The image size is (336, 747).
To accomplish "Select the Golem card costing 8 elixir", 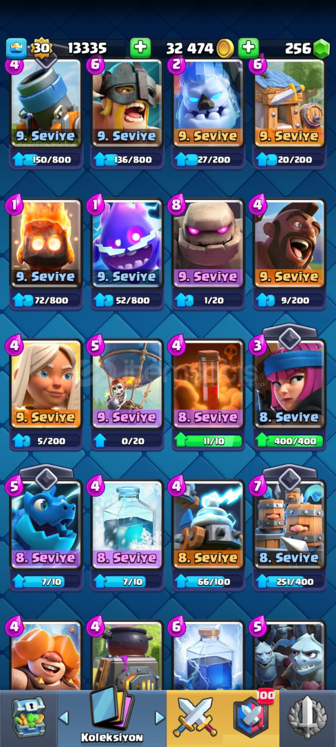I will point(208,244).
